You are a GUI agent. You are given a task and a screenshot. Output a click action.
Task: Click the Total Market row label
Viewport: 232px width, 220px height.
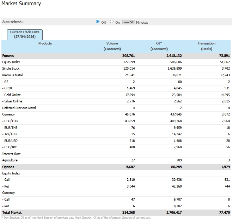coord(12,213)
